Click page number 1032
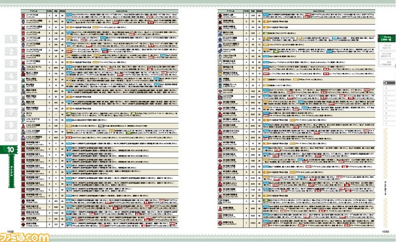This screenshot has height=242, width=396. [x=10, y=231]
